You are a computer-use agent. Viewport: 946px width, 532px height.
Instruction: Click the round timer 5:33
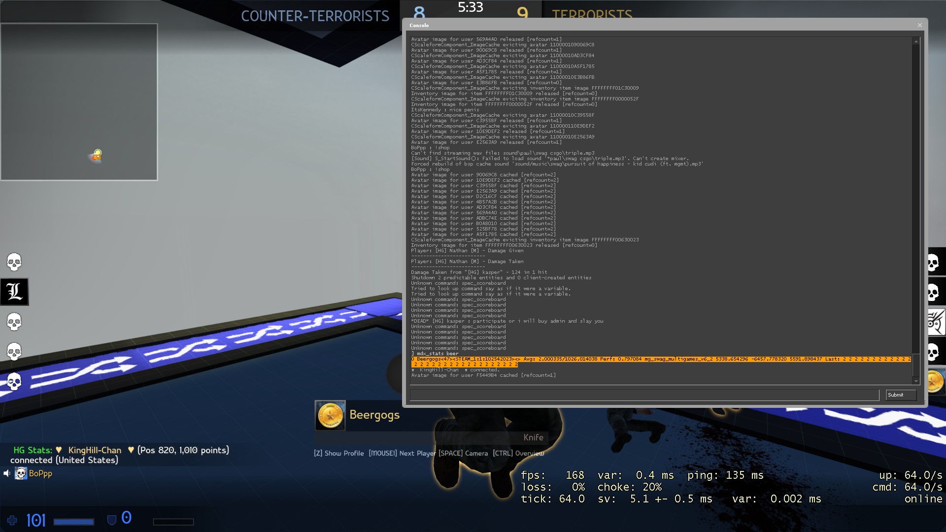point(471,7)
